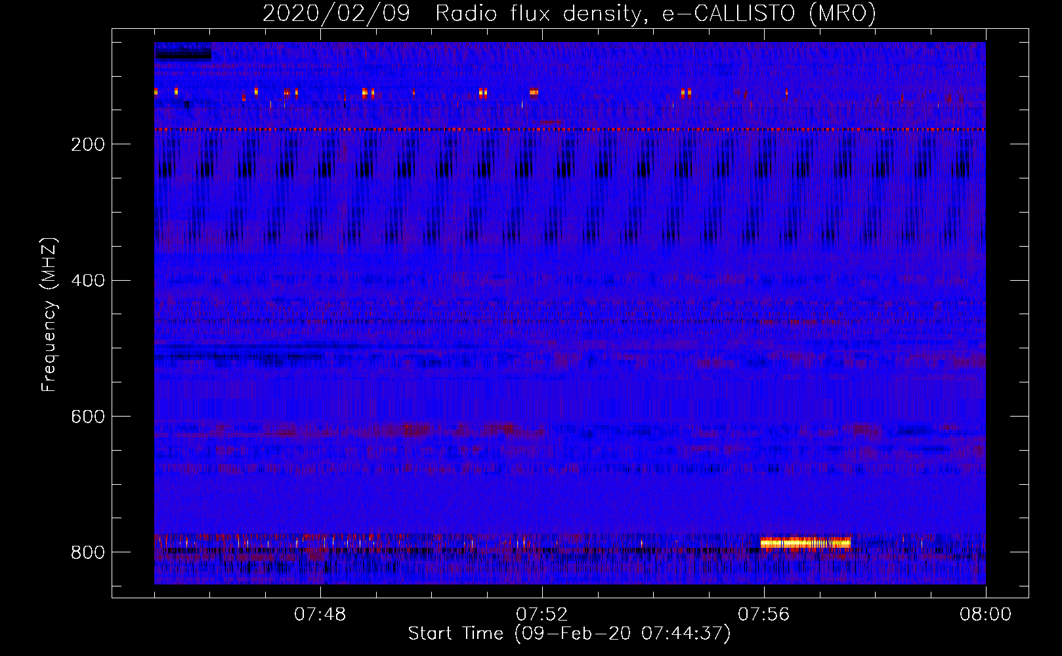Click the bright yellow burst near 800 MHz
The height and width of the screenshot is (656, 1062).
(x=805, y=543)
